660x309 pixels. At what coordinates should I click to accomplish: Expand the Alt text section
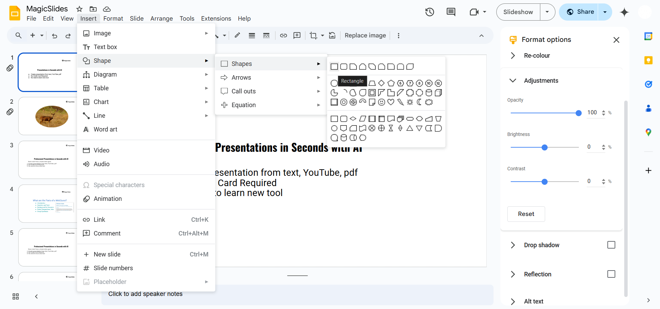pos(513,301)
